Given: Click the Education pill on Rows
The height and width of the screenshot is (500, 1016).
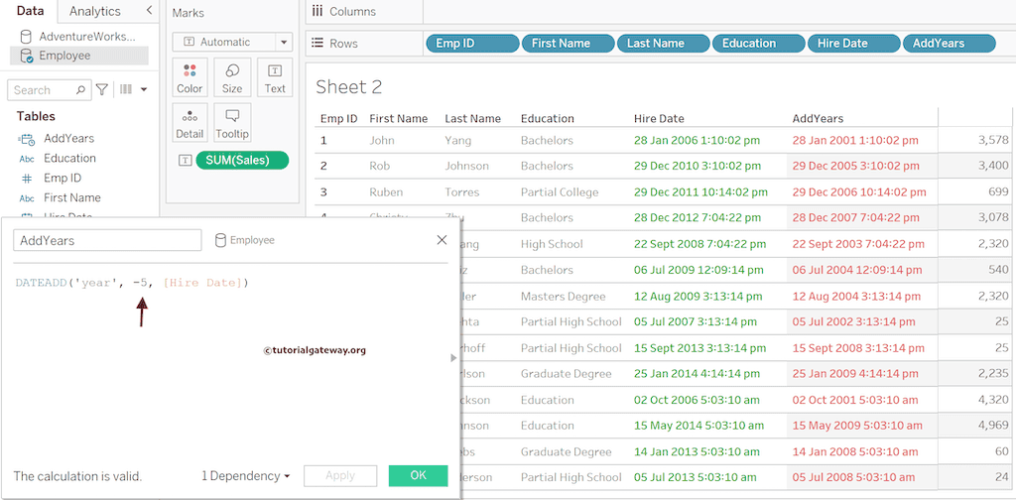Looking at the screenshot, I should point(759,44).
